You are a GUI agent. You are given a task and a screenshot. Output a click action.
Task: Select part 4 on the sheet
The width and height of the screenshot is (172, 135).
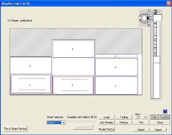pyautogui.click(x=116, y=67)
